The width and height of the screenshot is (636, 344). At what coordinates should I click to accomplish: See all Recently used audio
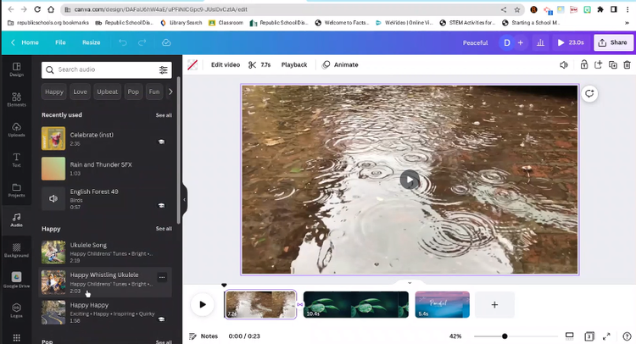pos(164,115)
